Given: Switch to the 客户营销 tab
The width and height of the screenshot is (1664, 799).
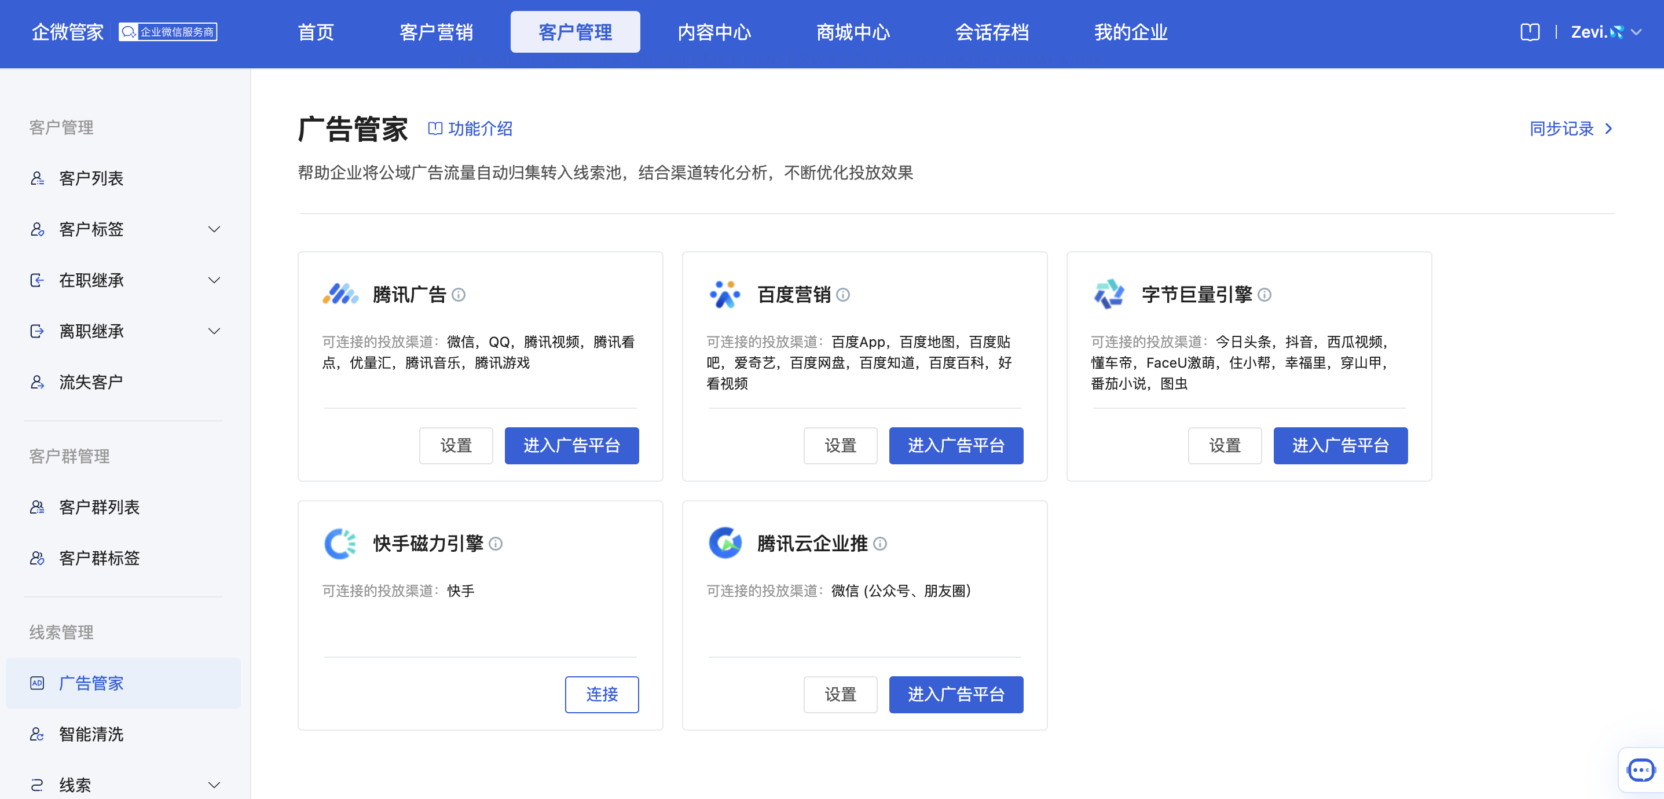Looking at the screenshot, I should (436, 32).
